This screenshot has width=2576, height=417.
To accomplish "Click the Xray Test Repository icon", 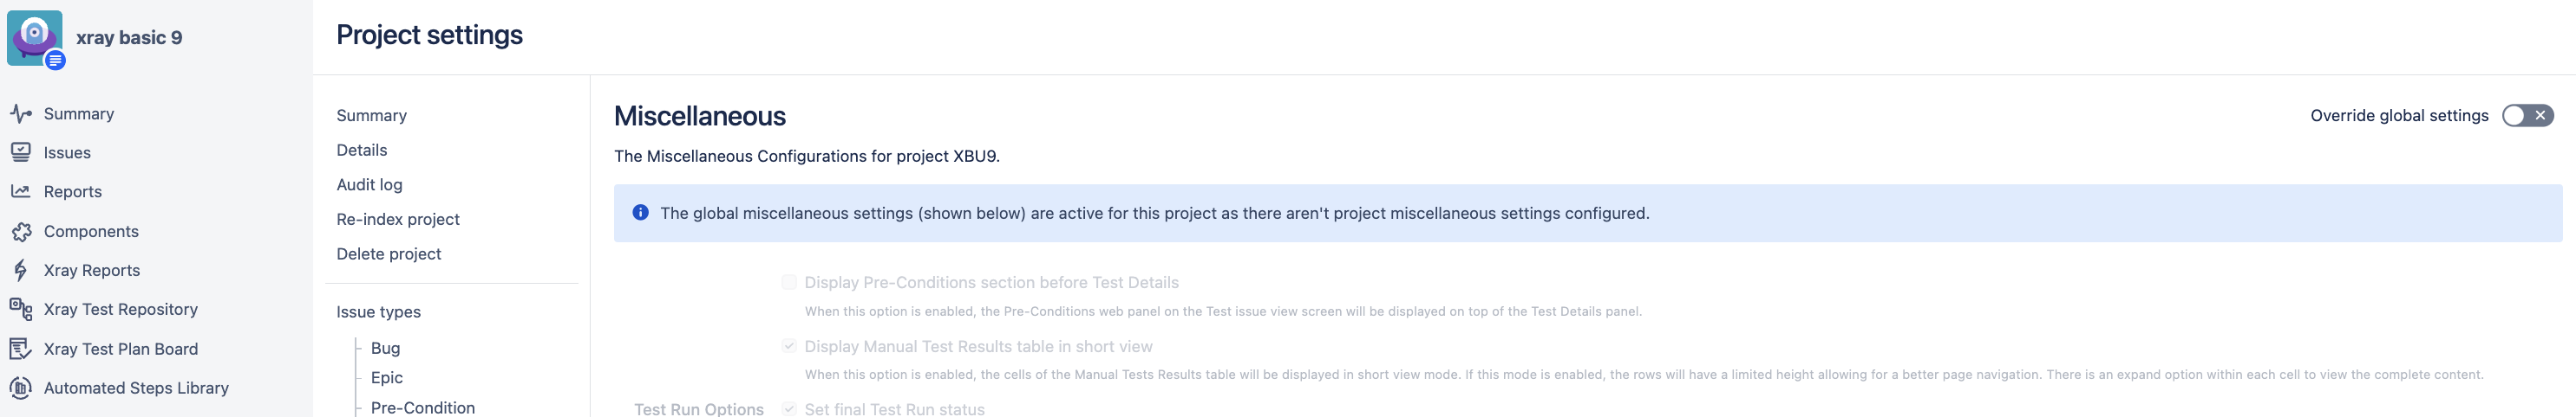I will (21, 309).
